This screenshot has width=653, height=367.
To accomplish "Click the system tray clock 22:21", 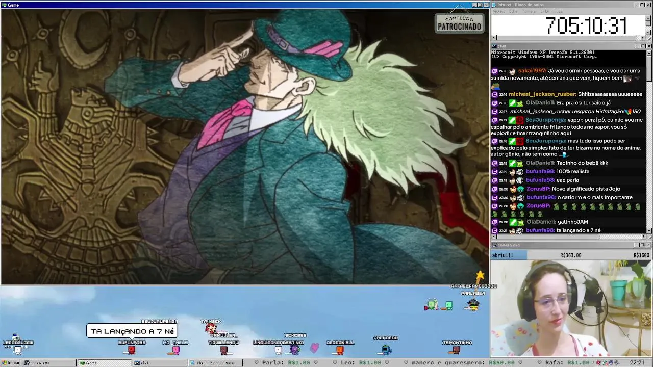I will 637,363.
